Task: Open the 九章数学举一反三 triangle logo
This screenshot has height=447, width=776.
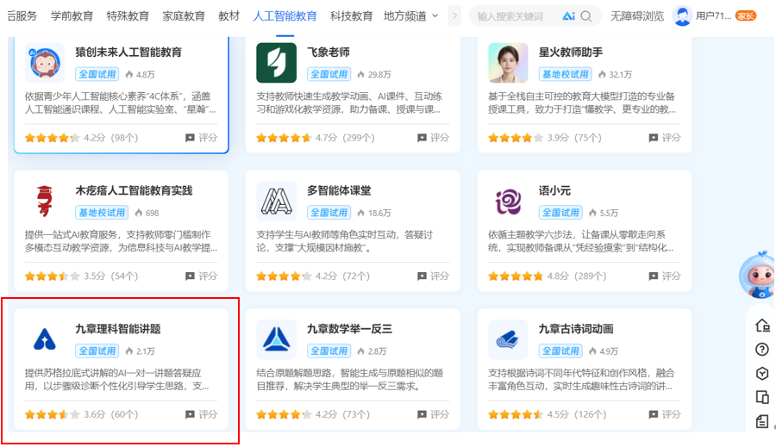Action: tap(276, 339)
